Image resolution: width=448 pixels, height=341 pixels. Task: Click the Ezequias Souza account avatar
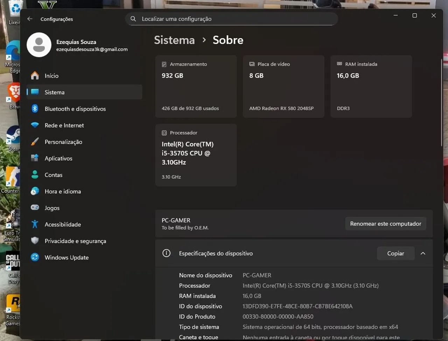(39, 45)
